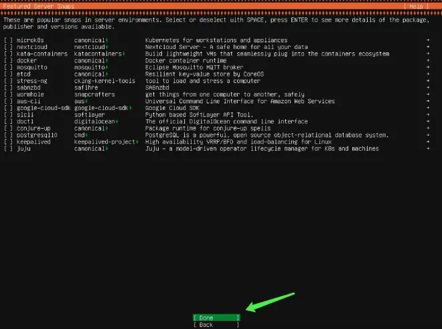Click the verified badge next to mosquitto publisher
This screenshot has width=442, height=329.
[x=107, y=68]
